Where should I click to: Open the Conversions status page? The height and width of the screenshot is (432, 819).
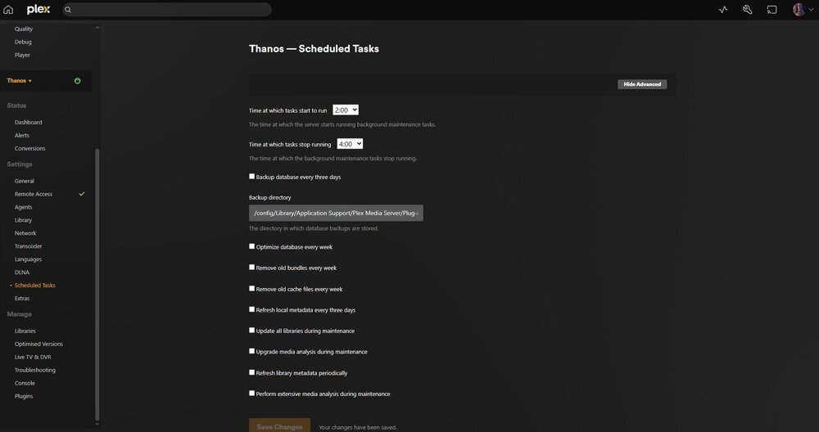pyautogui.click(x=29, y=149)
